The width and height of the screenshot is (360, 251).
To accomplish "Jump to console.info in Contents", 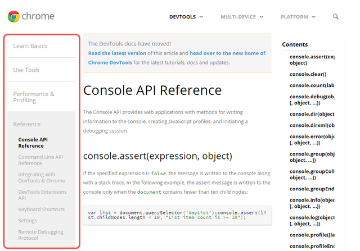I will [x=312, y=203].
